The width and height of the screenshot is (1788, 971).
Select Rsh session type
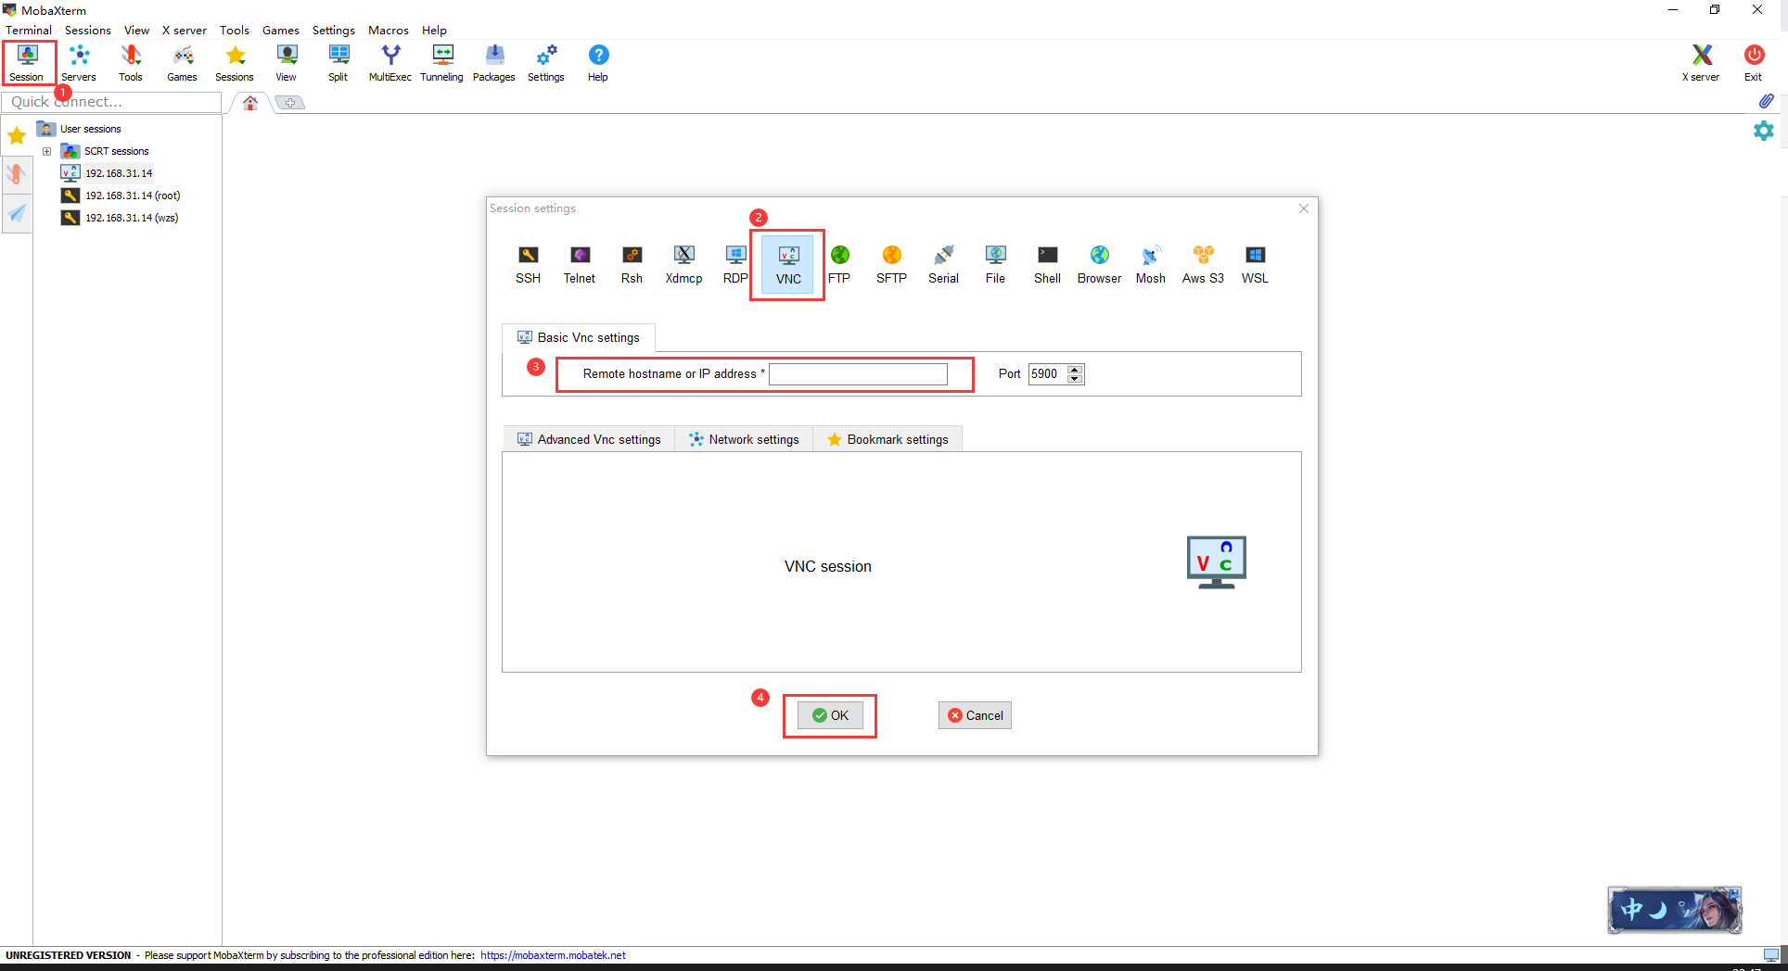point(632,264)
